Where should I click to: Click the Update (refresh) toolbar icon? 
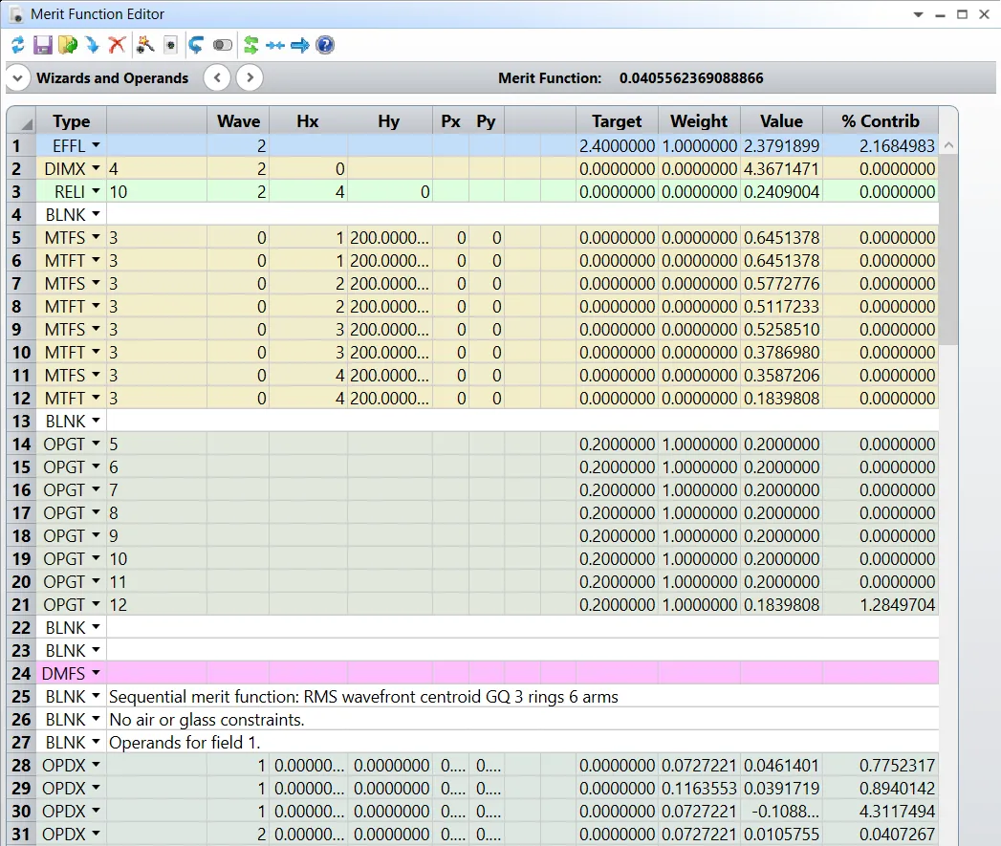pyautogui.click(x=18, y=45)
